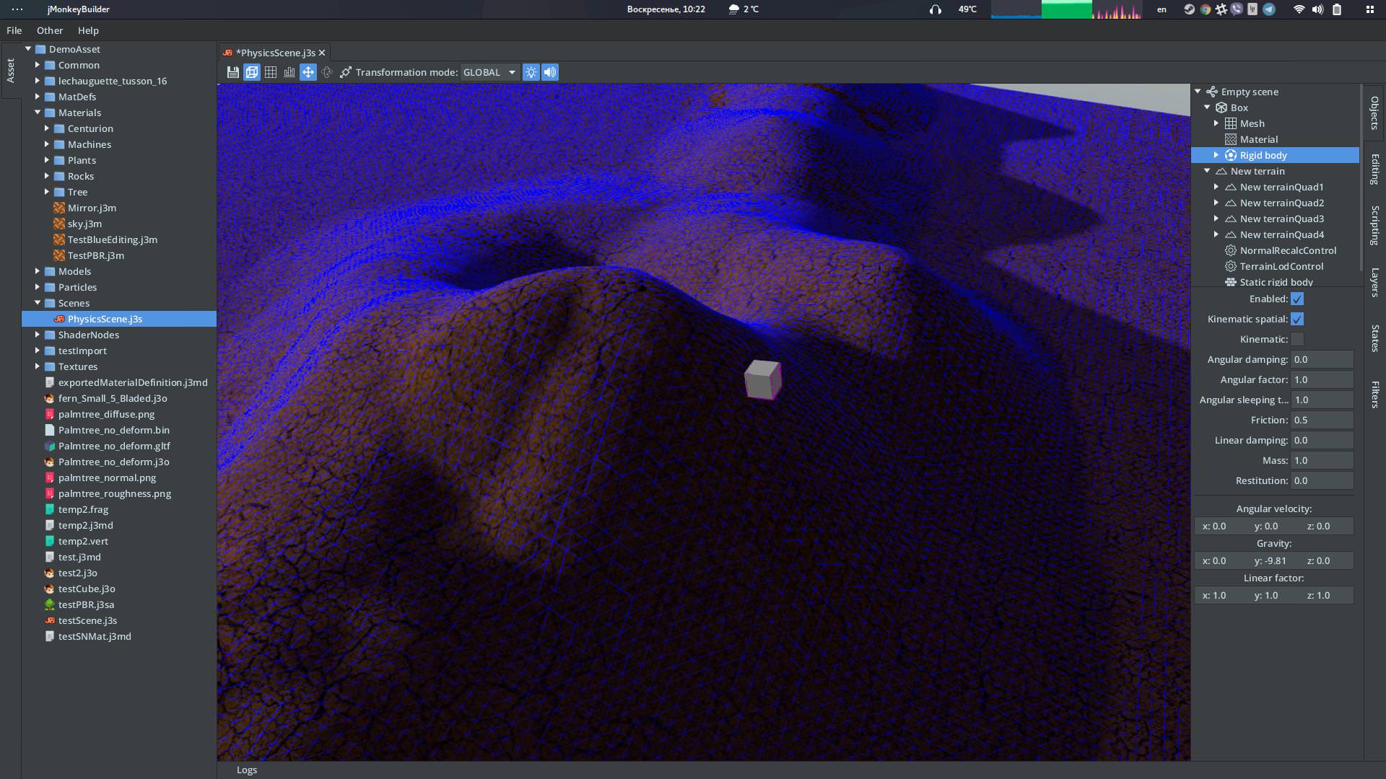Switch to the Editing side tab
Image resolution: width=1386 pixels, height=779 pixels.
1374,169
